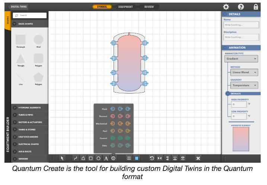Open the help question mark
The image size is (267, 185).
click(241, 7)
